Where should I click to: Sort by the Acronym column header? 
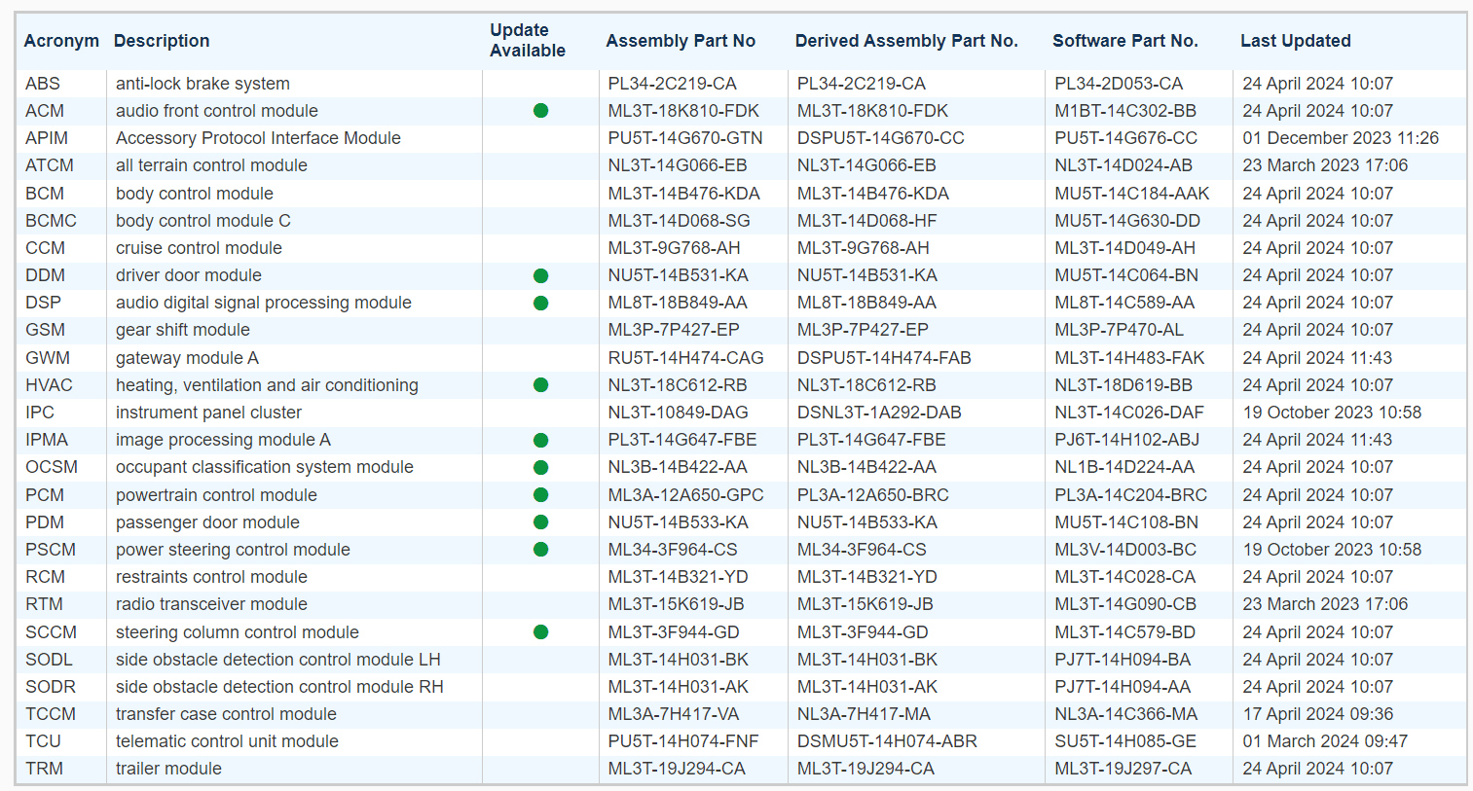(61, 41)
